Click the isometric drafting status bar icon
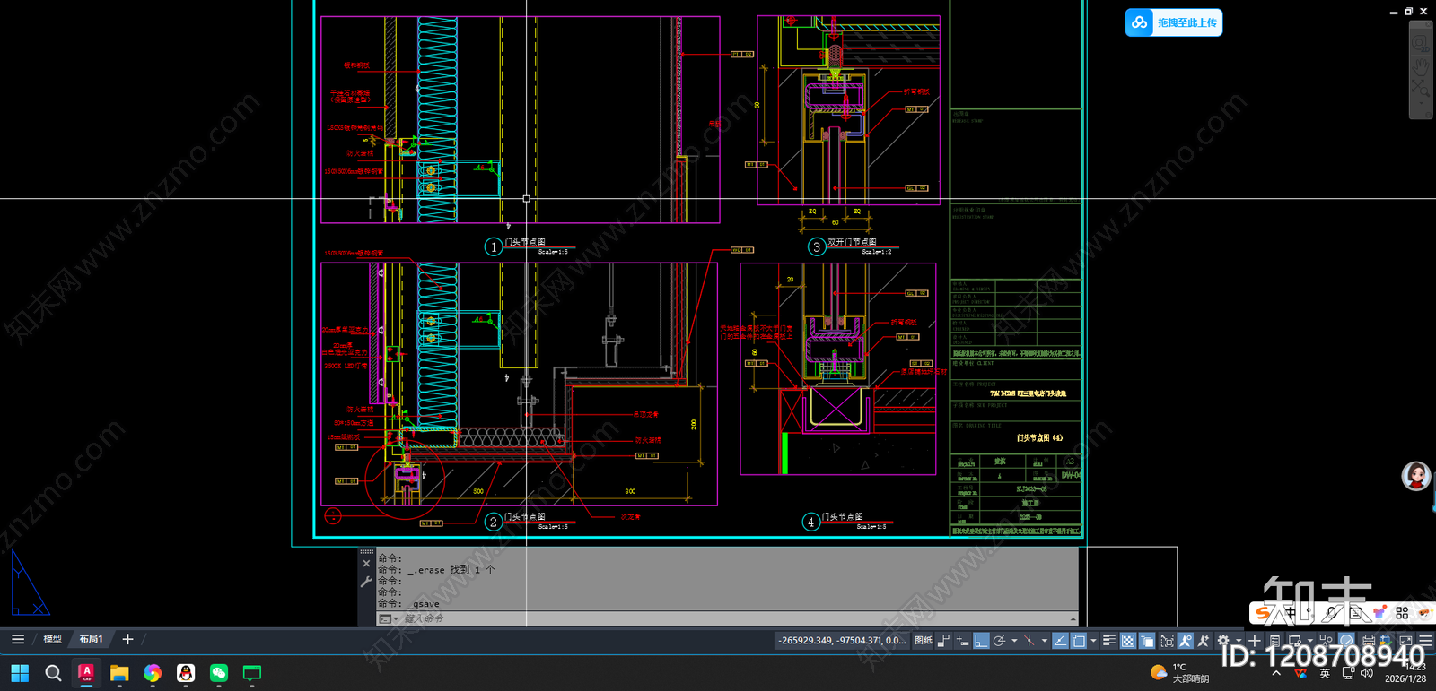 1029,641
